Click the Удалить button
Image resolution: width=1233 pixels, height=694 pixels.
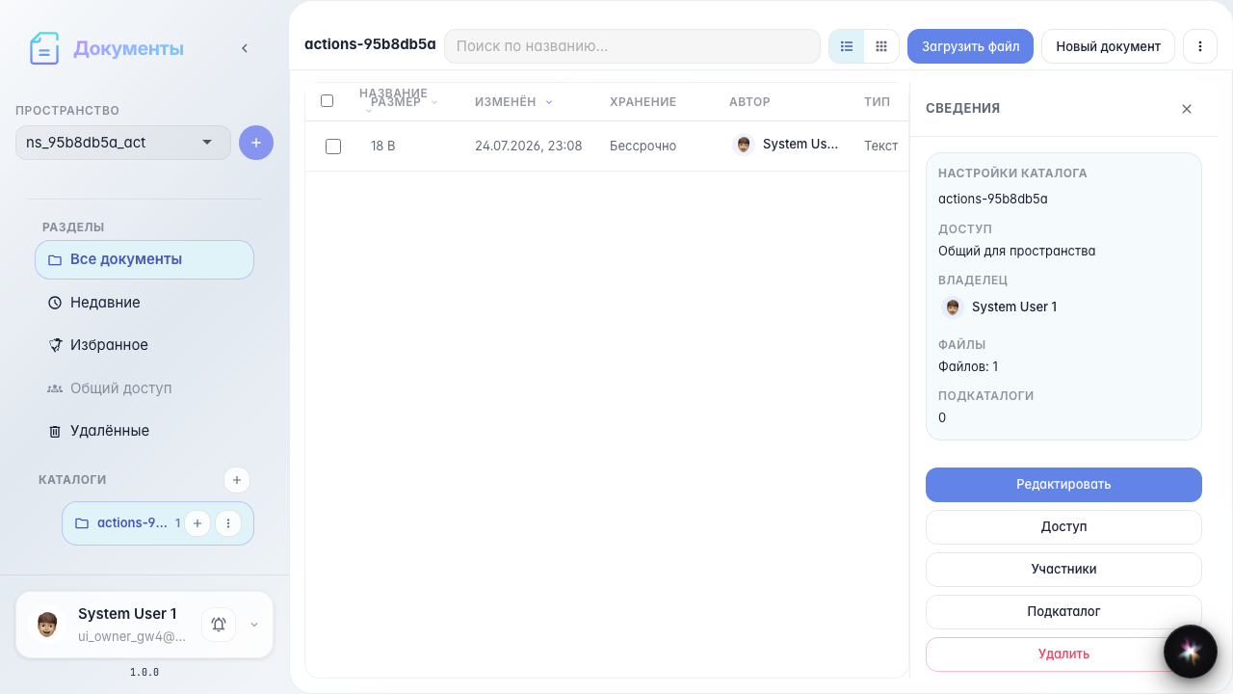(1063, 654)
